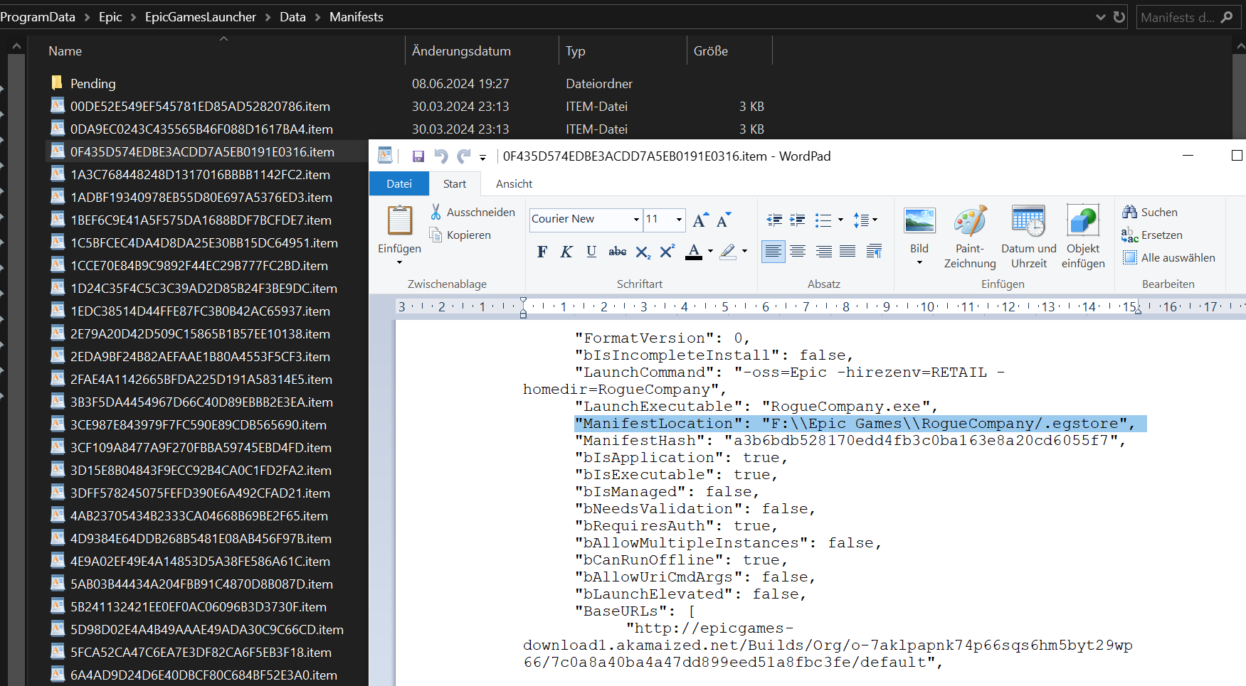The width and height of the screenshot is (1246, 686).
Task: Turn on center alignment
Action: (798, 251)
